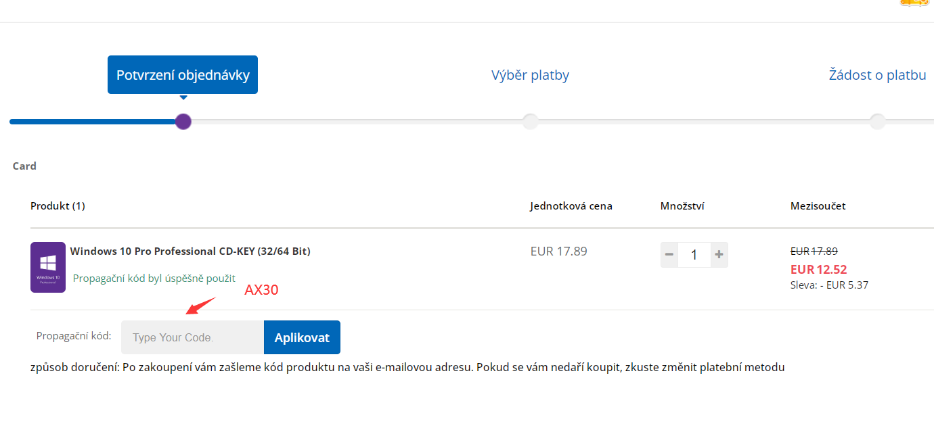Click the progress marker under Žádost o platbu
This screenshot has width=934, height=434.
click(878, 122)
